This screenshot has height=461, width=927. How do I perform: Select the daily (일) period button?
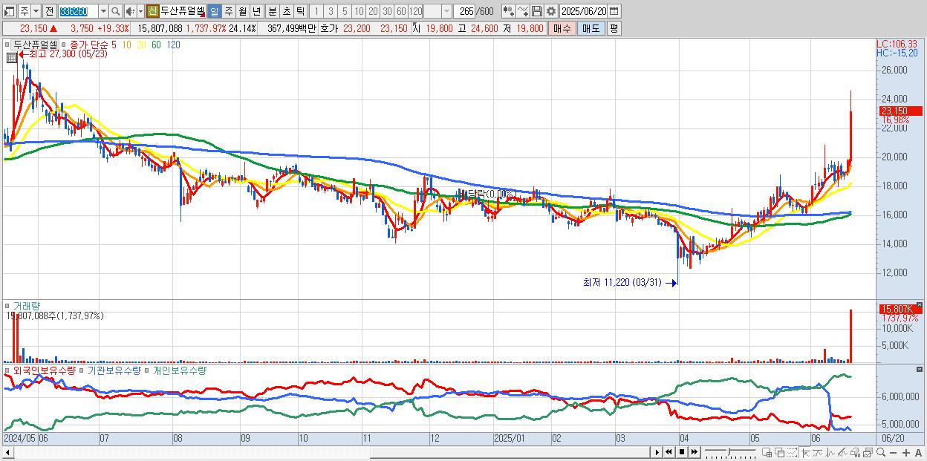214,11
